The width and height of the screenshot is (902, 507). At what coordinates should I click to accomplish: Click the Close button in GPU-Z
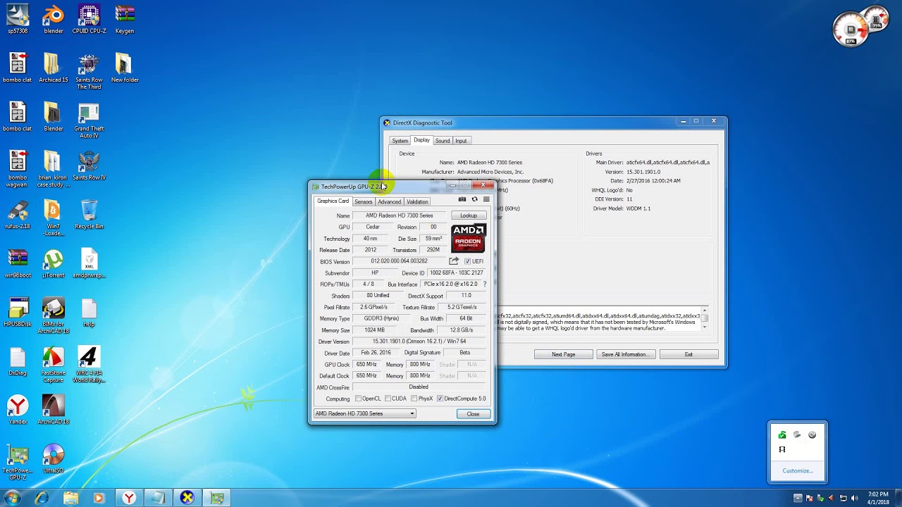tap(473, 414)
